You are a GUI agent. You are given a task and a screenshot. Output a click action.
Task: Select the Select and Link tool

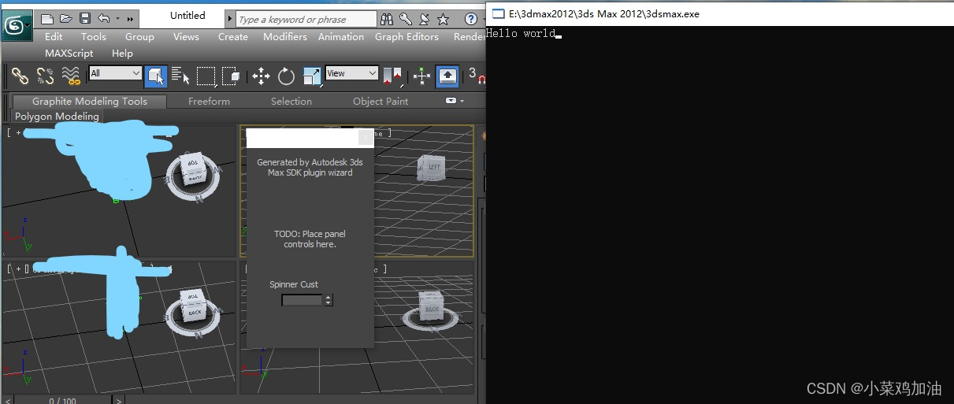click(20, 76)
